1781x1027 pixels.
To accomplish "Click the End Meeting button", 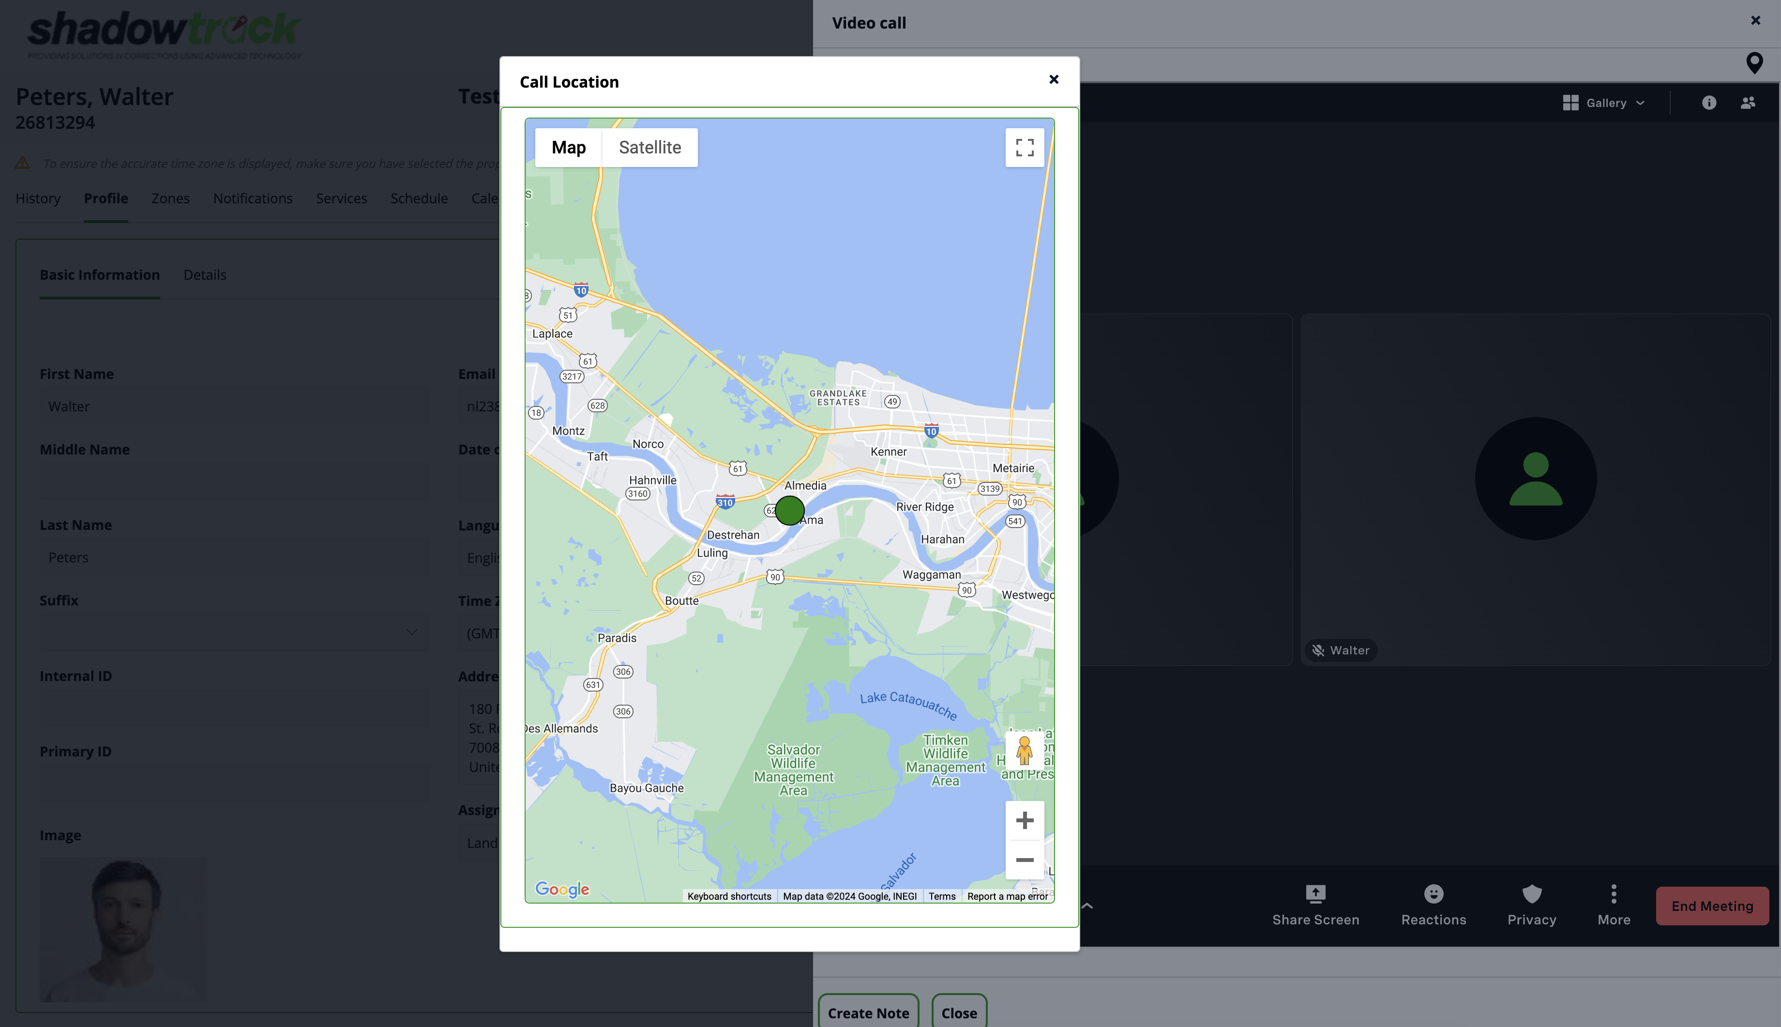I will [1712, 906].
